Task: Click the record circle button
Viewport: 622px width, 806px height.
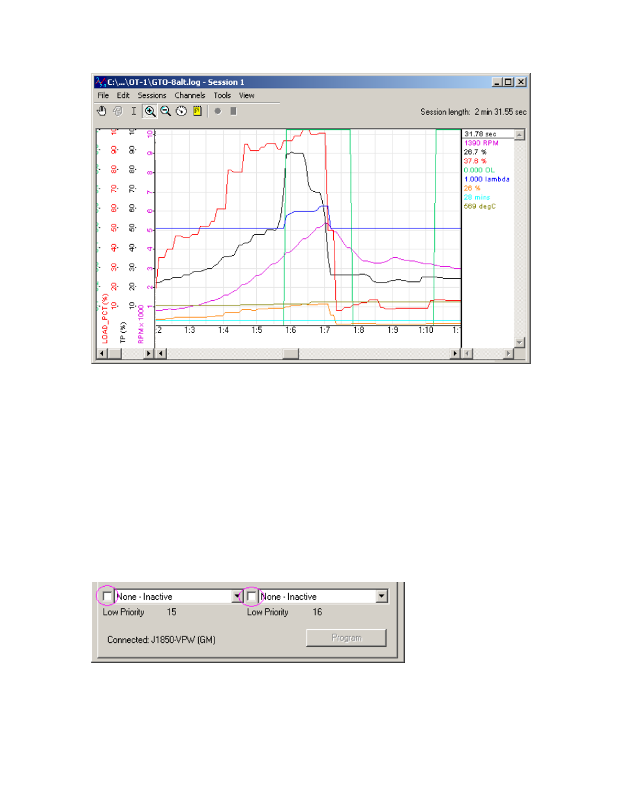Action: tap(218, 111)
